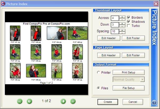Select last thumbnail in middle row

pos(78,52)
